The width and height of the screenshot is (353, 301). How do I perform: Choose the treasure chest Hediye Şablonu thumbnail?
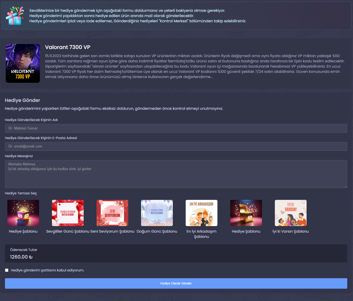246,213
